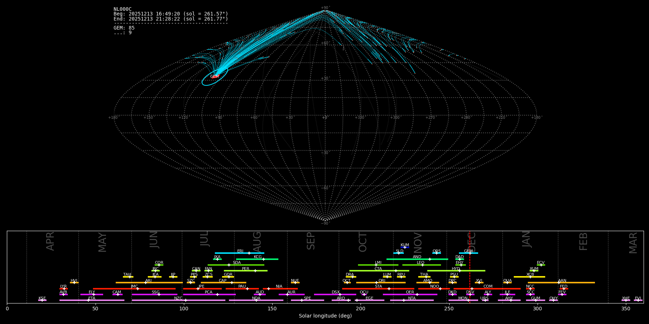
Task: Click the DRA shower label
Action: 350,275
